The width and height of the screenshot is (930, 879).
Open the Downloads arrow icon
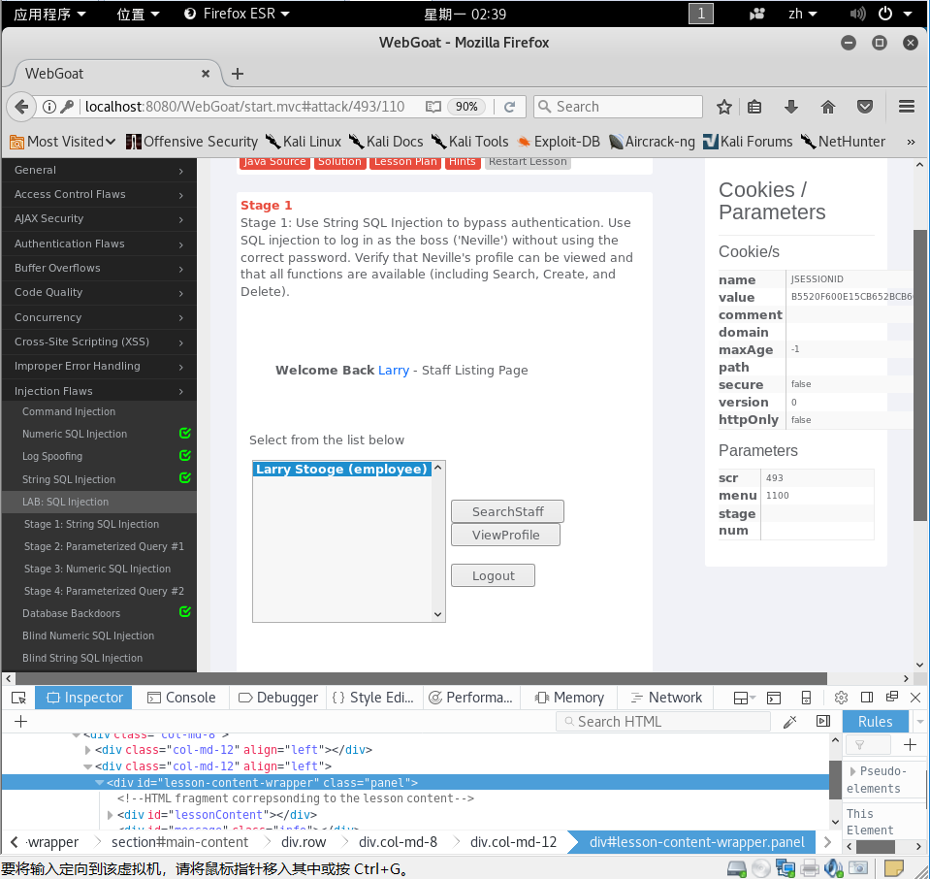click(790, 107)
